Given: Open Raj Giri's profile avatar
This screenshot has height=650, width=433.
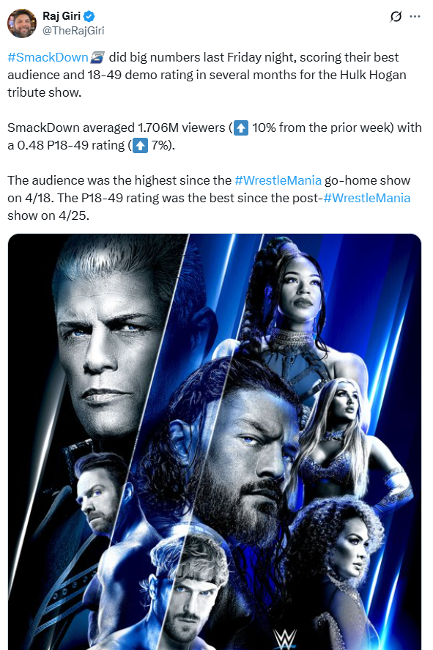Looking at the screenshot, I should [21, 23].
